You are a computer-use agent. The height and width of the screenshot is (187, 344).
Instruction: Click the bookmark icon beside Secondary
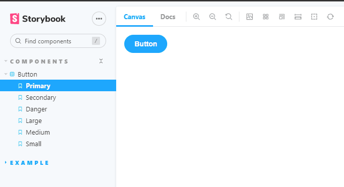click(x=20, y=97)
